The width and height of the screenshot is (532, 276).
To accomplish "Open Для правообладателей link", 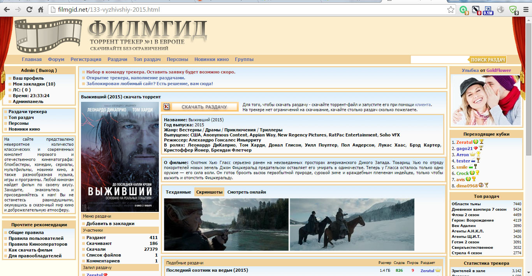I will (x=35, y=256).
